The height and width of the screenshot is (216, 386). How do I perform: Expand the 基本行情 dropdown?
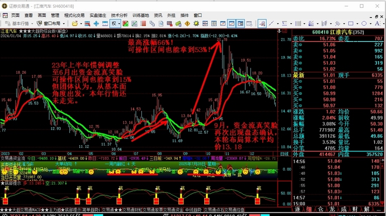coord(32,24)
